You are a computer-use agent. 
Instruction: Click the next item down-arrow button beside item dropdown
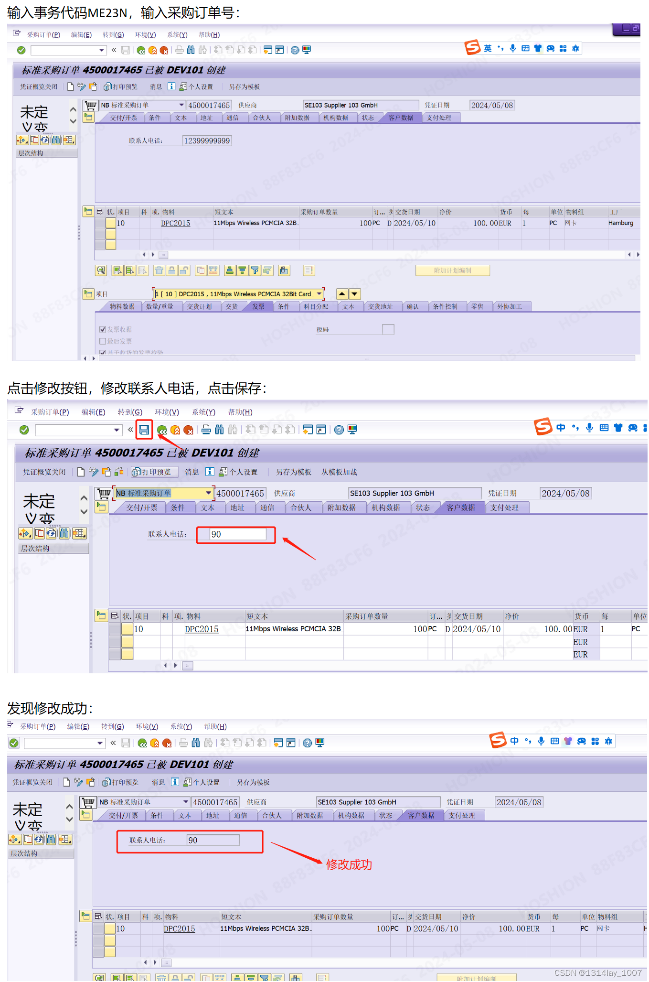coord(355,294)
